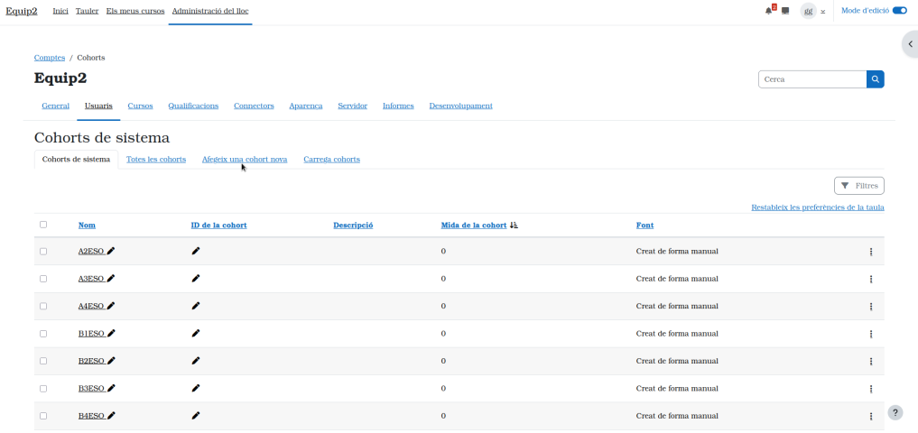Screen dimensions: 918x433
Task: Tick the checkbox for B2ESO
Action: [43, 361]
